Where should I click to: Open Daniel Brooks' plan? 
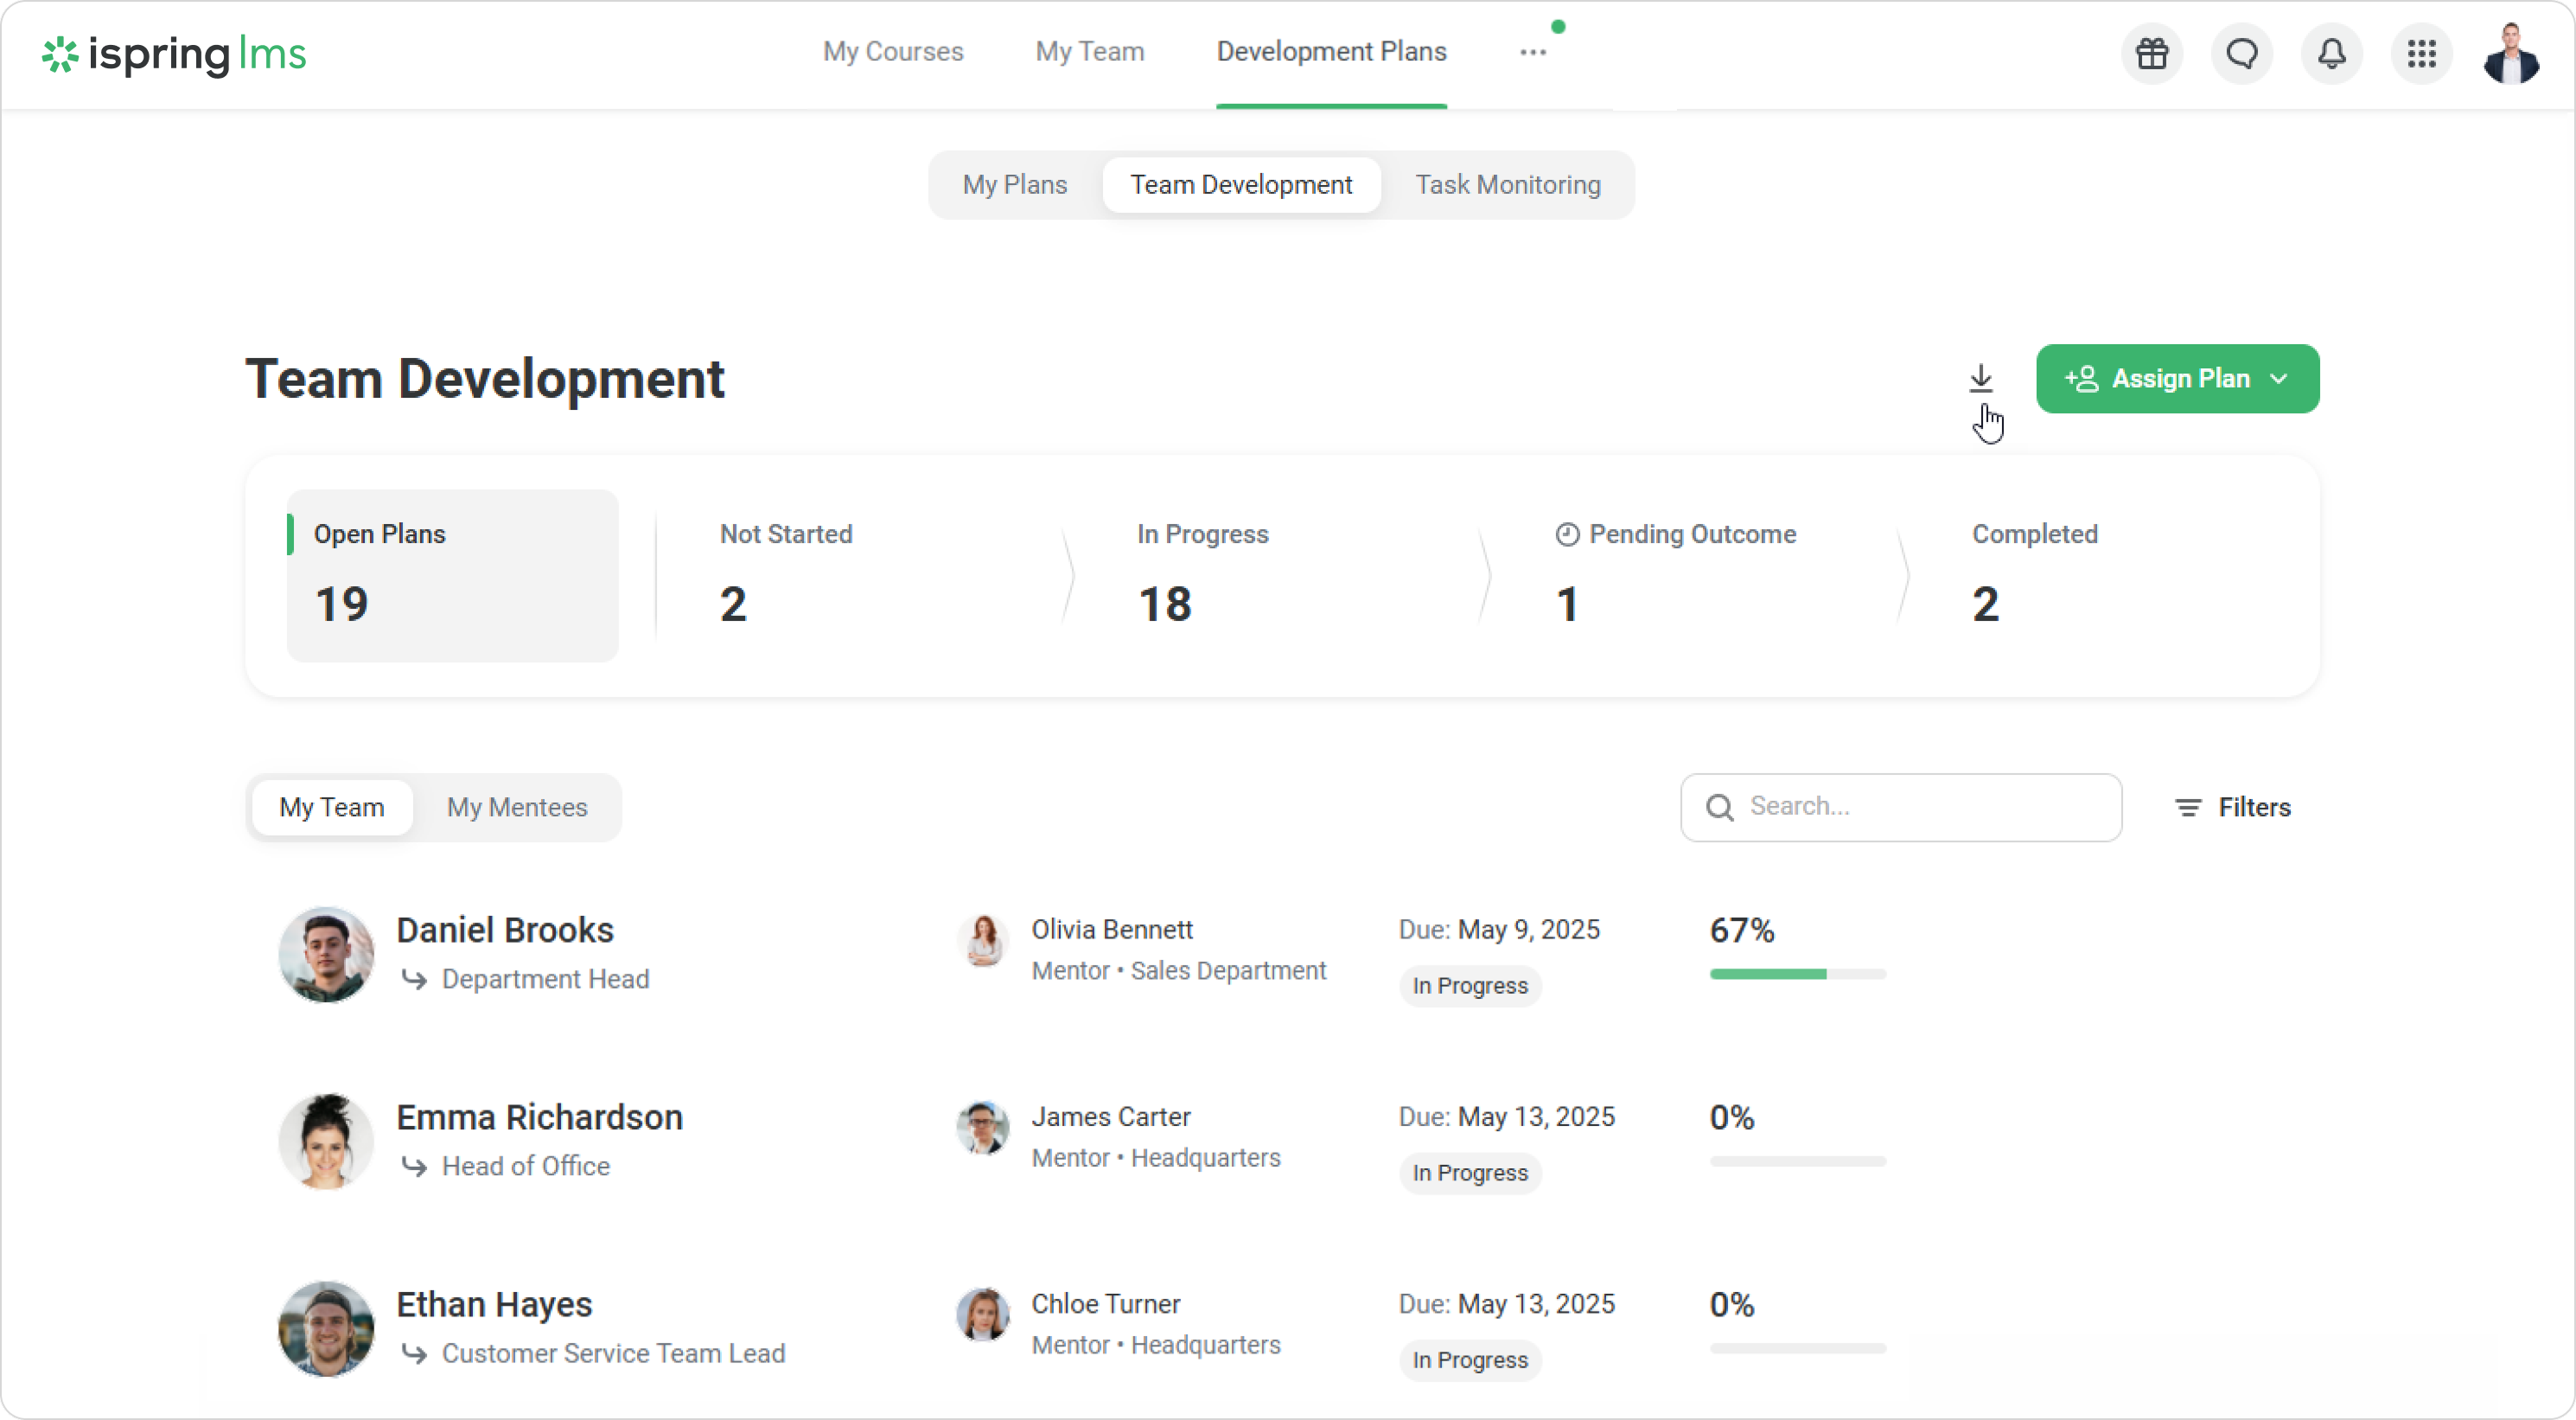point(504,930)
